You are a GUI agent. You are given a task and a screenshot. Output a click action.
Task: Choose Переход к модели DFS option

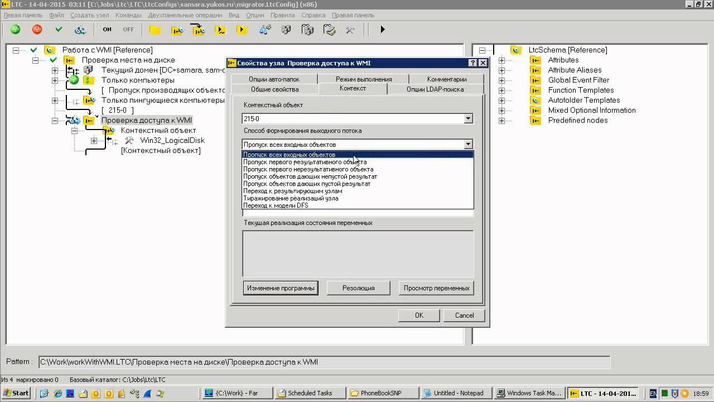358,205
